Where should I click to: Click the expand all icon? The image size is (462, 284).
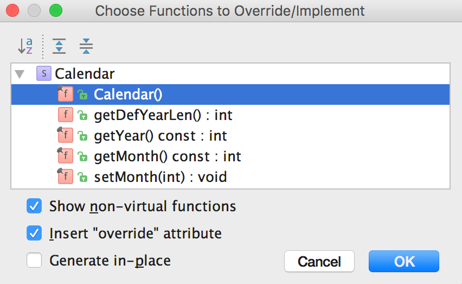(59, 47)
